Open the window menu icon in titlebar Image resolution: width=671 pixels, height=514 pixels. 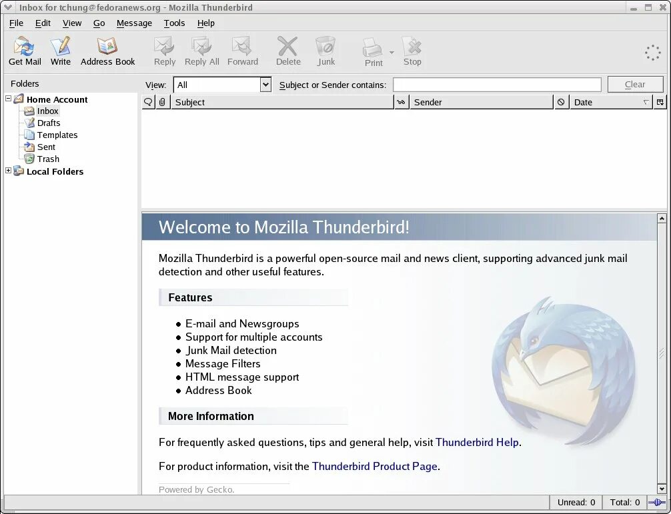click(x=8, y=7)
